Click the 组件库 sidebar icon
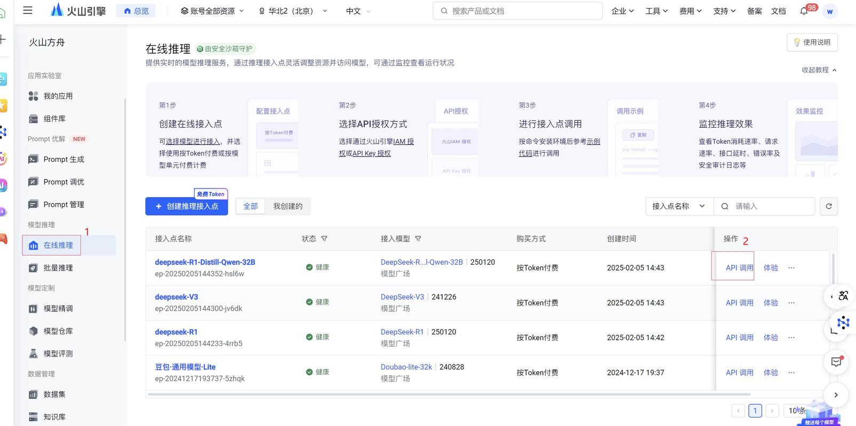 click(x=33, y=118)
